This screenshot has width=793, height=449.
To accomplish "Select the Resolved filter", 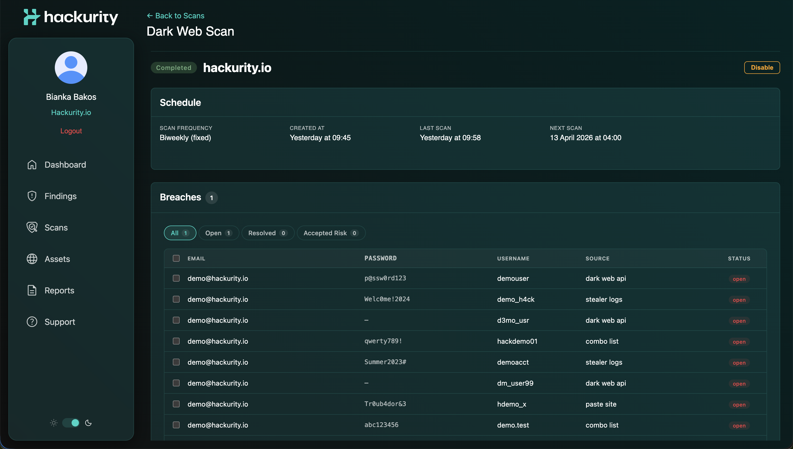I will point(268,233).
